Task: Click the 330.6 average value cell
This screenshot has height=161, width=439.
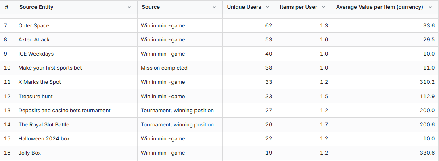Action: [427, 153]
